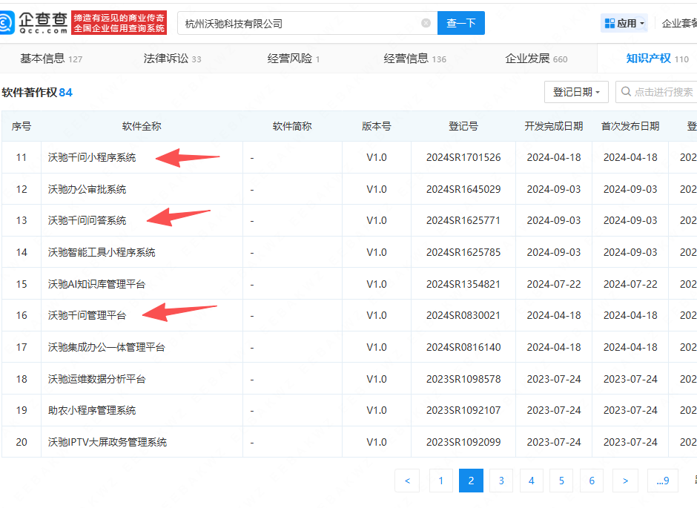Click registration number 2024SR1701526
Screen dimensions: 697x508
point(463,157)
